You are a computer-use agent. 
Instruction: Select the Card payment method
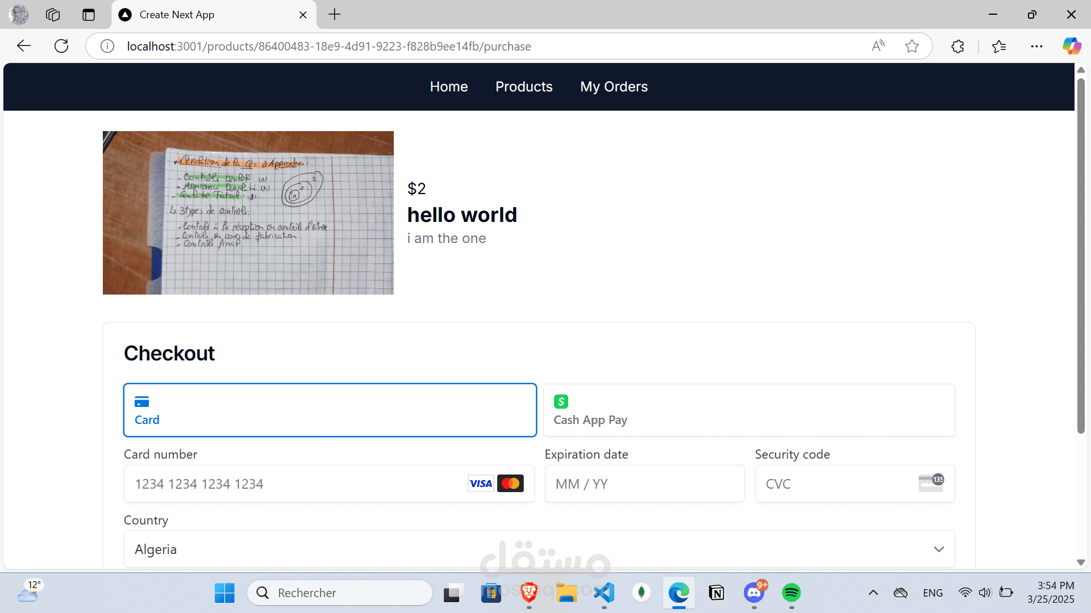tap(330, 410)
